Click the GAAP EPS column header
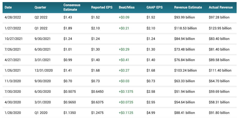 [154, 7]
